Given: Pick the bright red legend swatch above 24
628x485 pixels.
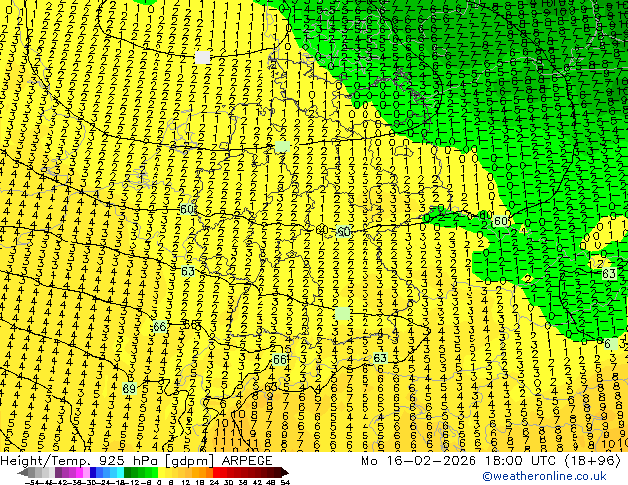Looking at the screenshot, I should click(x=216, y=472).
